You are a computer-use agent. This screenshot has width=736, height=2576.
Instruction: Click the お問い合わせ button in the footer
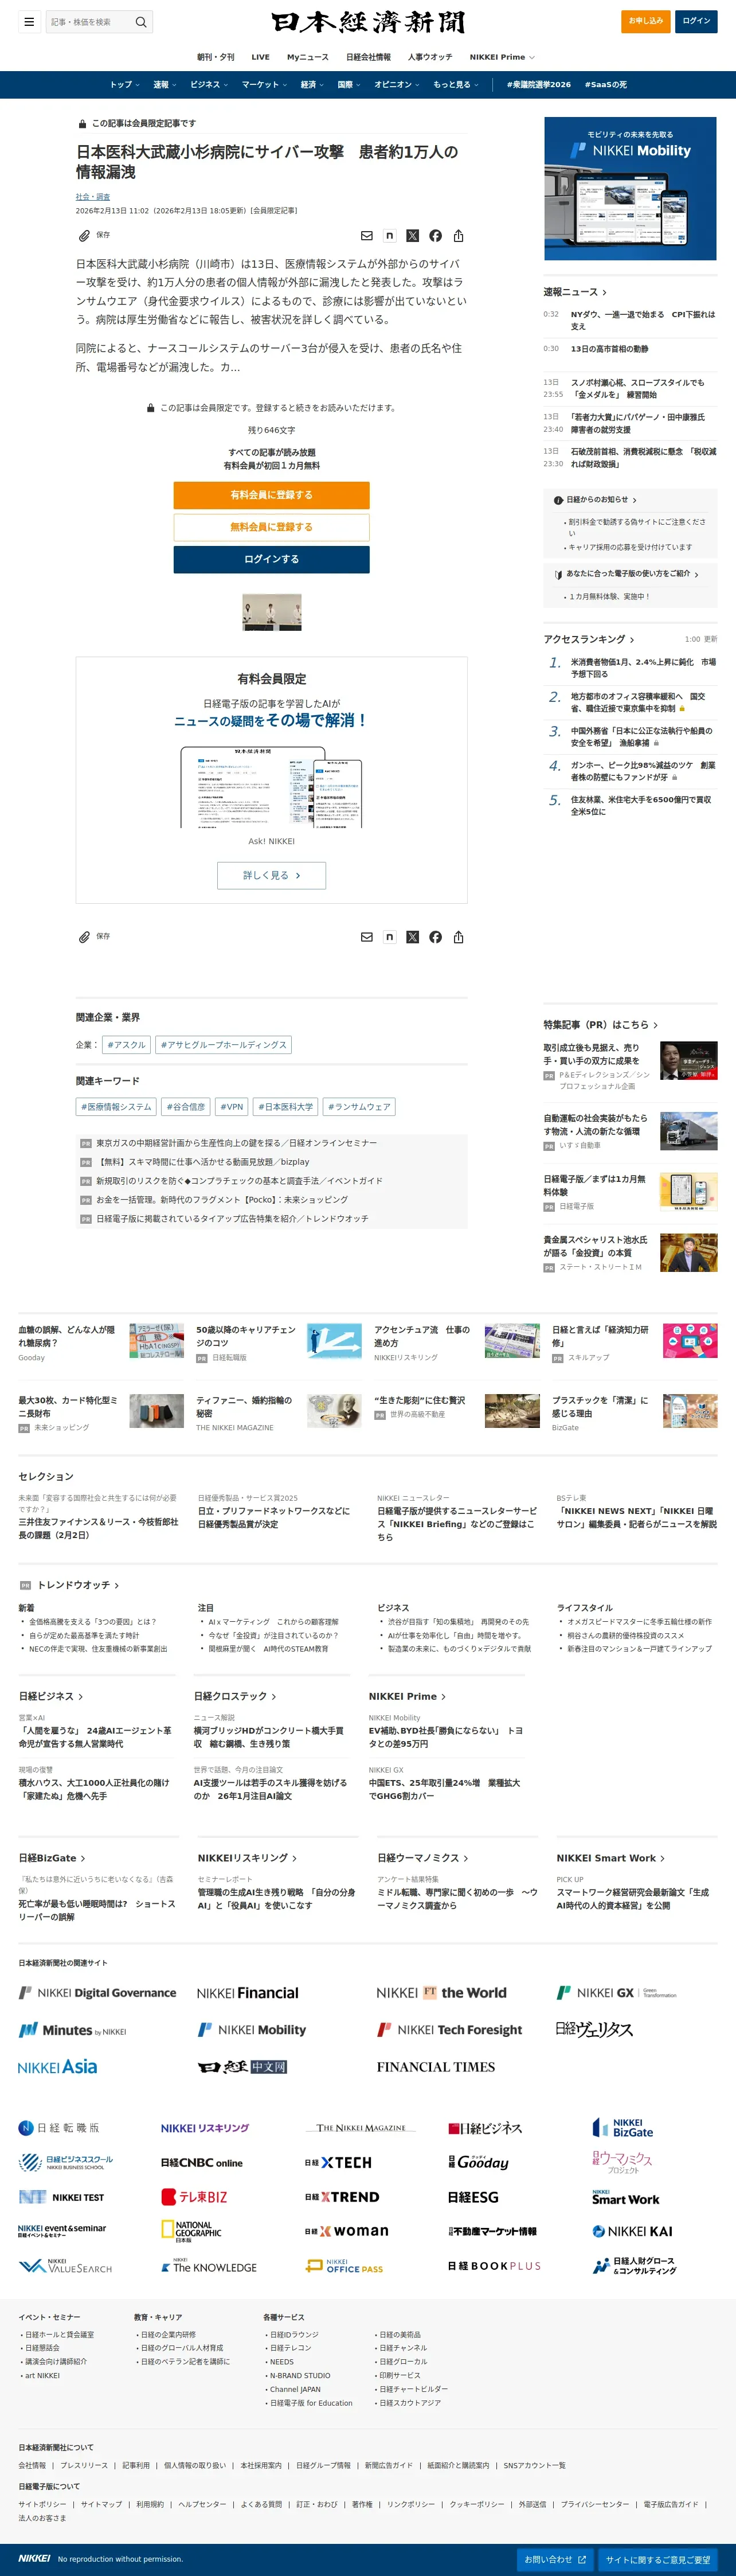[555, 2559]
